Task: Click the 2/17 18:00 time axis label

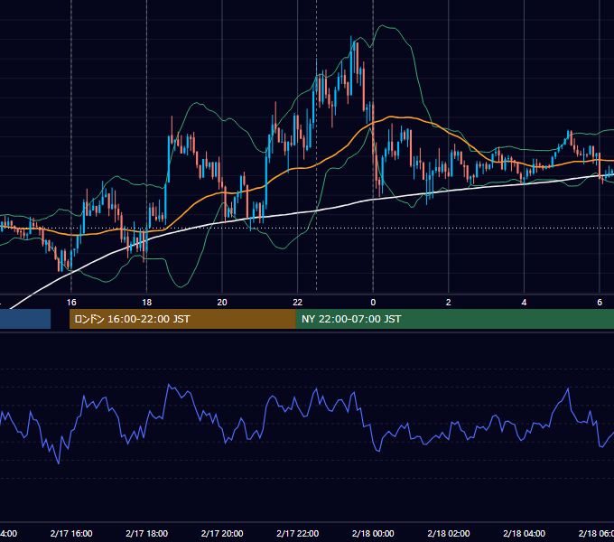Action: (x=147, y=534)
